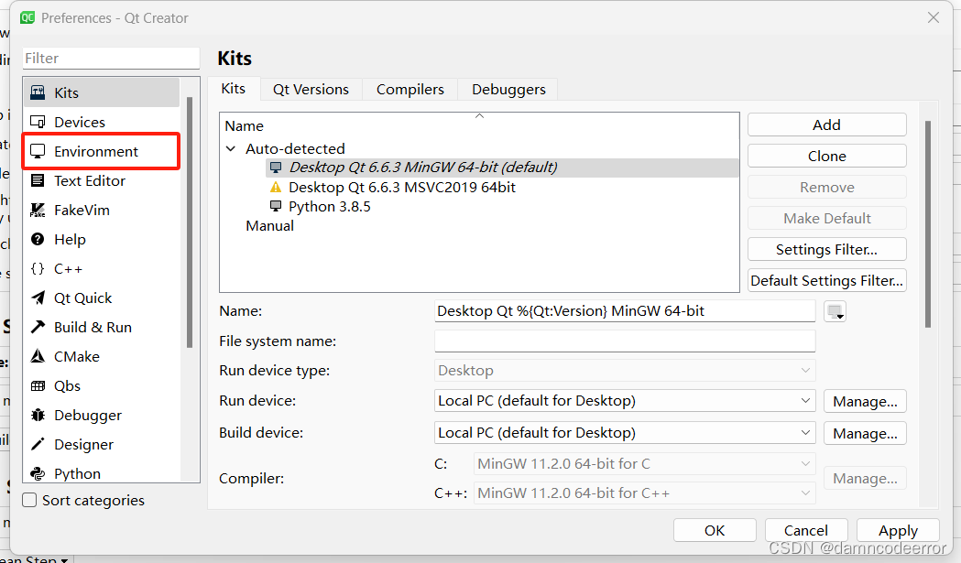Open the Debugger bug icon
Image resolution: width=961 pixels, height=563 pixels.
(x=38, y=416)
